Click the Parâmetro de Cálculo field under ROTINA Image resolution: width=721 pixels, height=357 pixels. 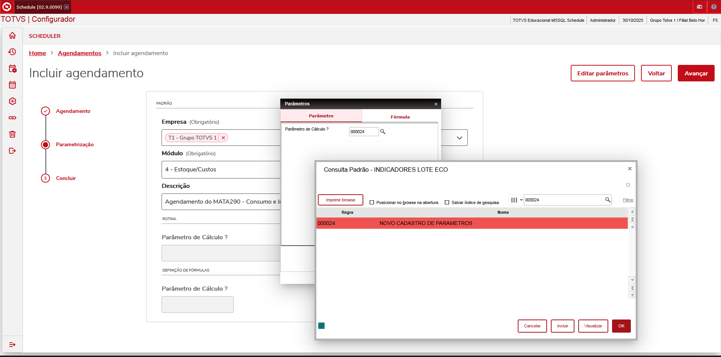coord(221,253)
